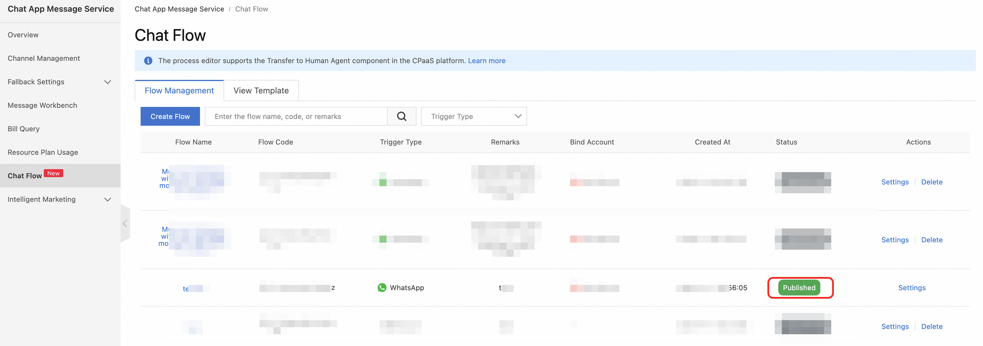Go to Channel Management in sidebar
This screenshot has width=983, height=346.
44,58
